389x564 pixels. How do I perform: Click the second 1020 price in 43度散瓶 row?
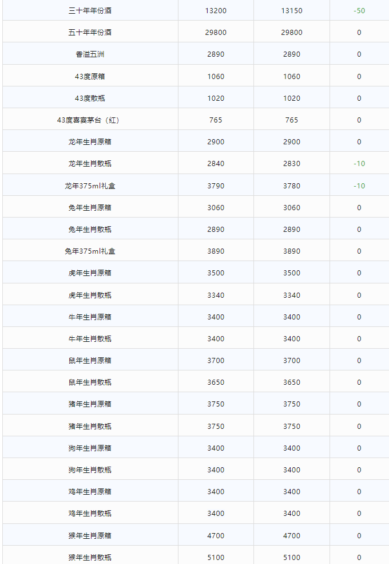point(292,98)
